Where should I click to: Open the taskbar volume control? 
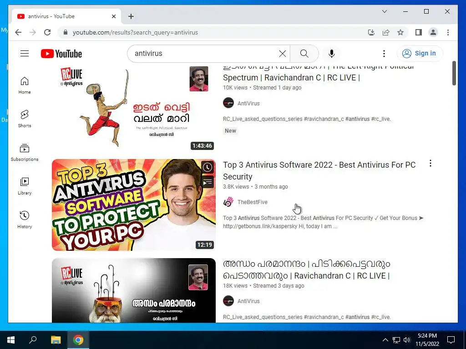(x=407, y=340)
